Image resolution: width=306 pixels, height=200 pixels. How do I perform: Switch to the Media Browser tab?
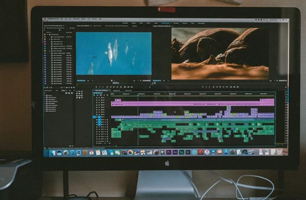click(48, 91)
